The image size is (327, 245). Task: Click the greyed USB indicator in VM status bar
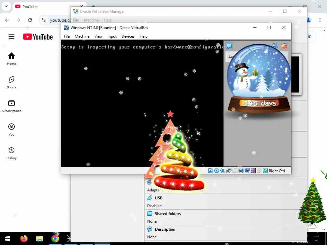click(235, 171)
